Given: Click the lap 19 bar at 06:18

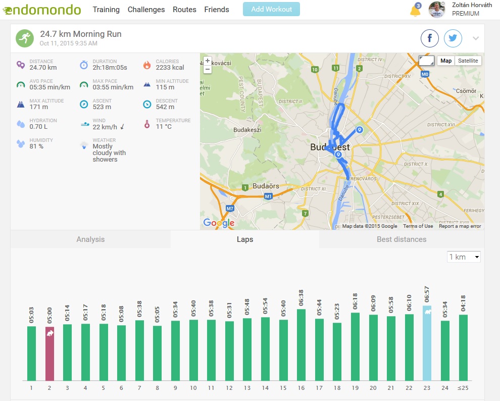Looking at the screenshot, I should (355, 346).
